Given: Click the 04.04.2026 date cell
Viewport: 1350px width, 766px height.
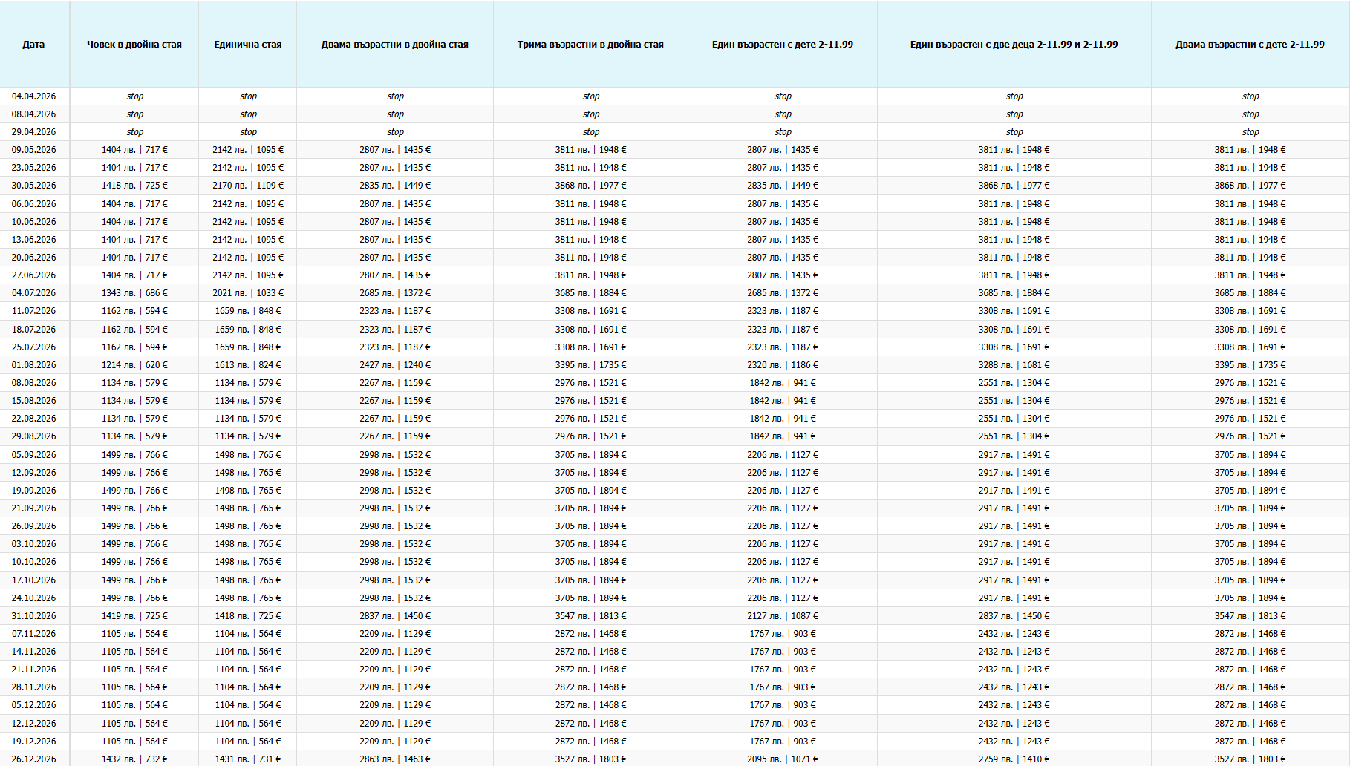Looking at the screenshot, I should (33, 96).
